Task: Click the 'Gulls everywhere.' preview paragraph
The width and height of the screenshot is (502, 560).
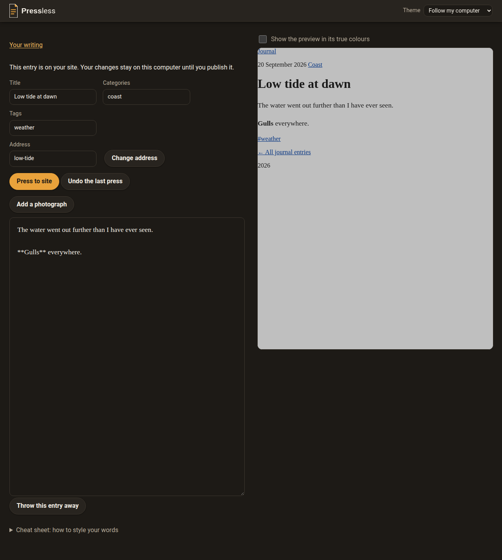Action: (x=283, y=124)
